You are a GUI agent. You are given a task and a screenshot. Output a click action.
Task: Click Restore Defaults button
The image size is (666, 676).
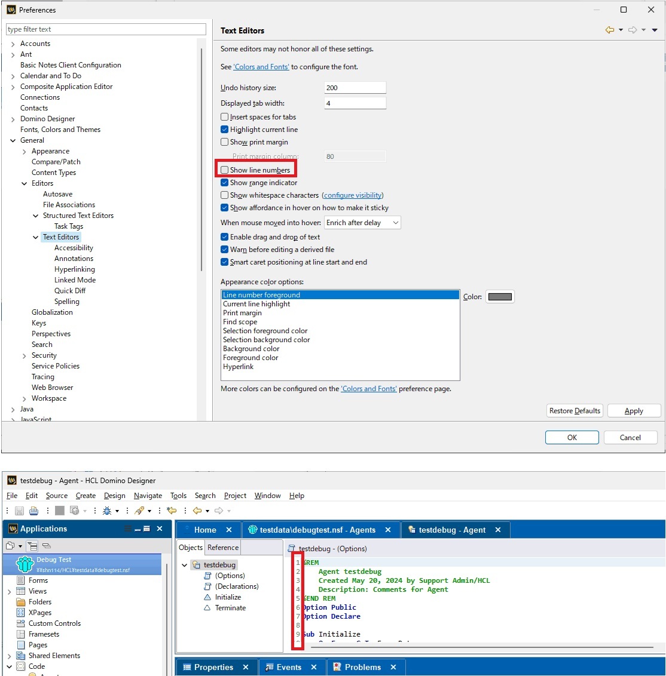(x=575, y=410)
